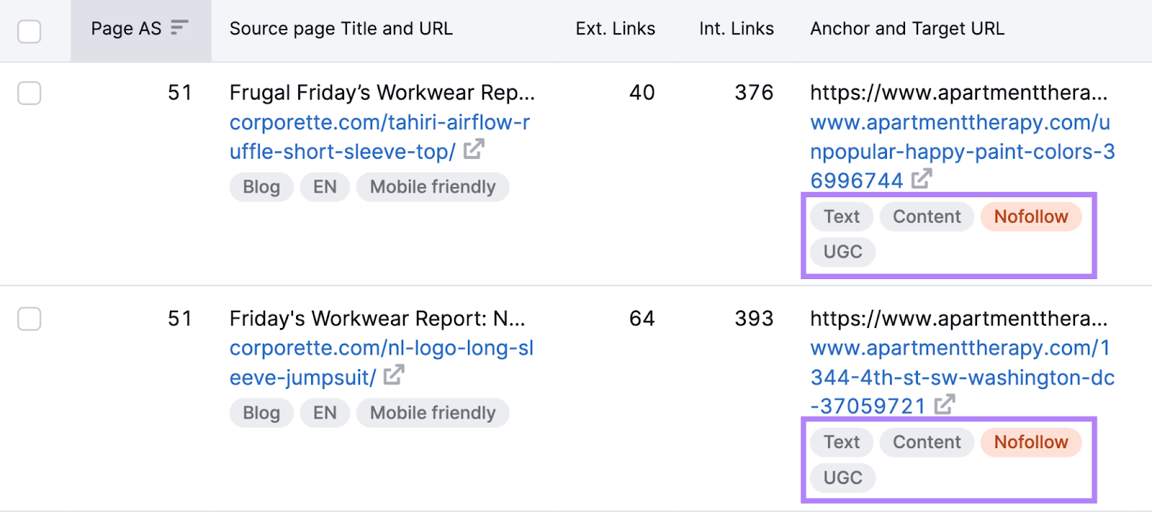
Task: Open the unpopular-happy-paint-colors target URL
Action: tap(958, 151)
